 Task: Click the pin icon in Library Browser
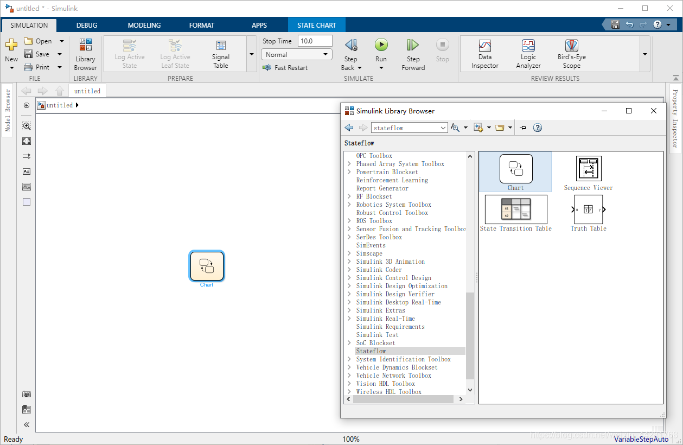[x=522, y=128]
